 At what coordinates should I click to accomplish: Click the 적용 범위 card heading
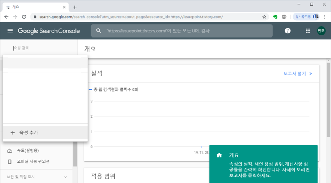click(x=103, y=176)
